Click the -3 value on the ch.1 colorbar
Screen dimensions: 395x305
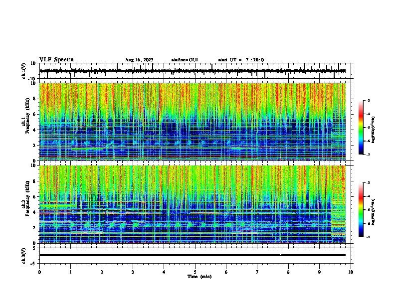coord(368,101)
